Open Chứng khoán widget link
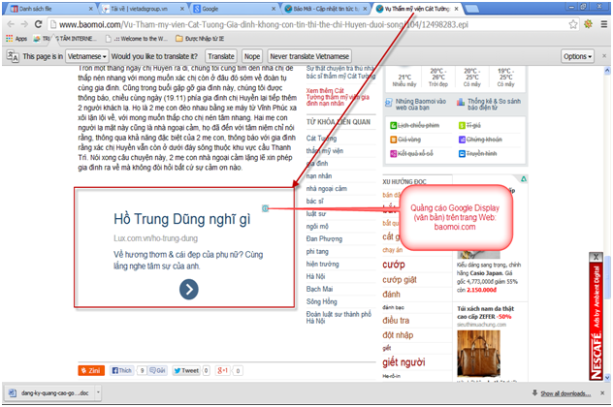 [480, 140]
